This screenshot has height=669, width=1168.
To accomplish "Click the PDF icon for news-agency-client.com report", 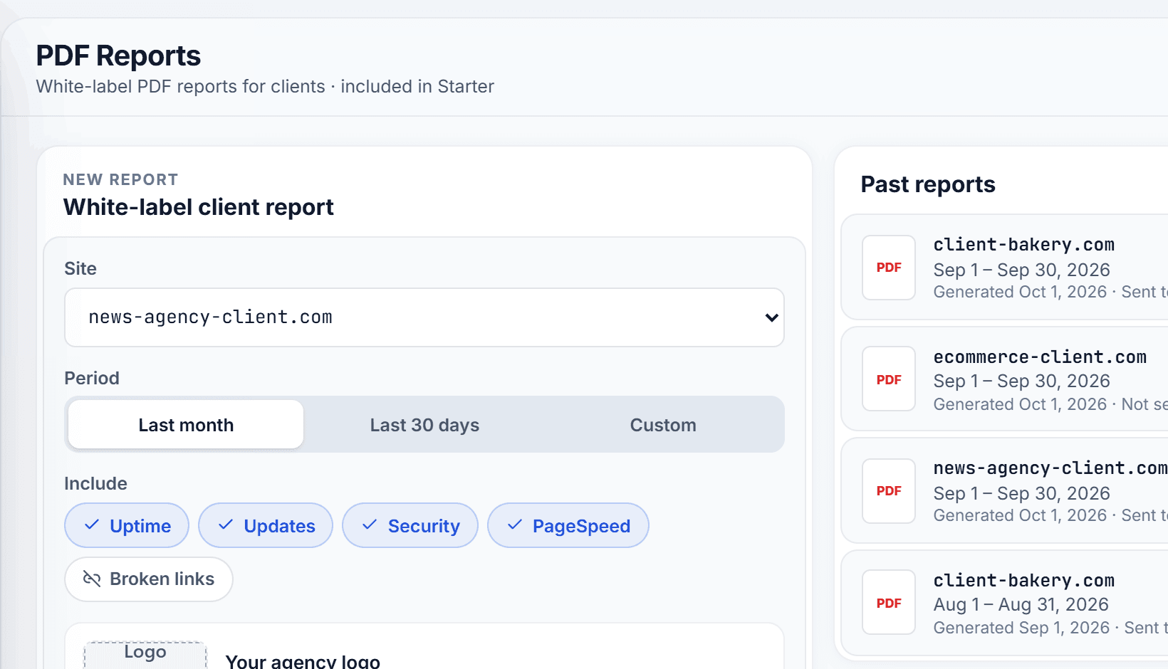I will click(889, 491).
